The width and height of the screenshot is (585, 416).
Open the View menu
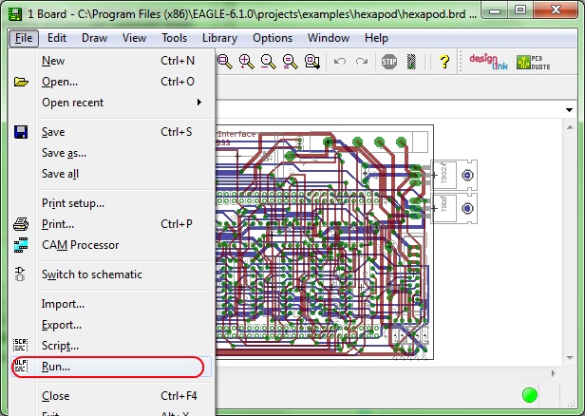point(134,38)
